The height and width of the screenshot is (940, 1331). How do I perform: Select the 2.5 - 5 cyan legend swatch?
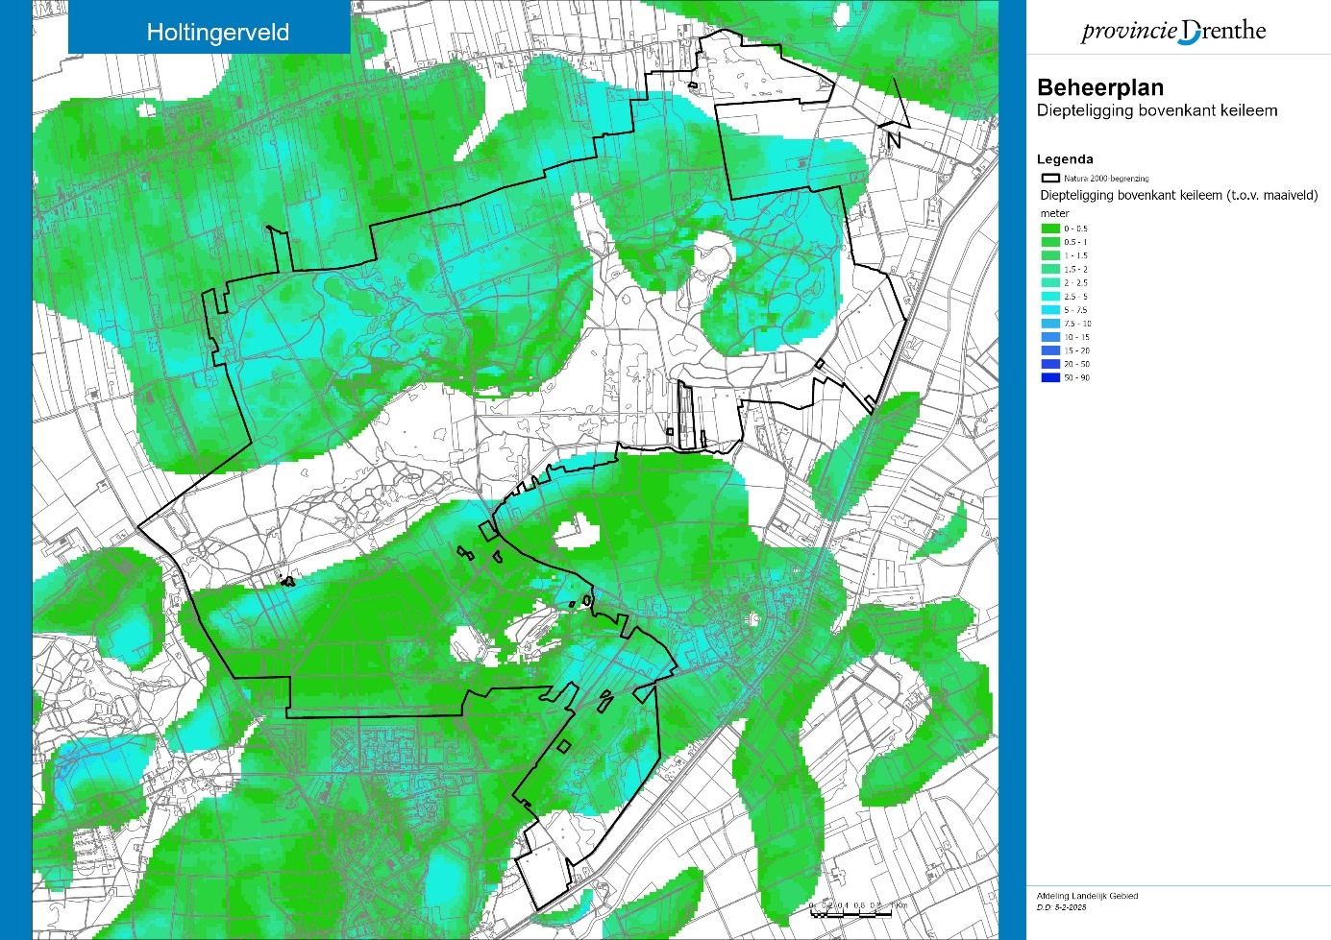point(1050,297)
